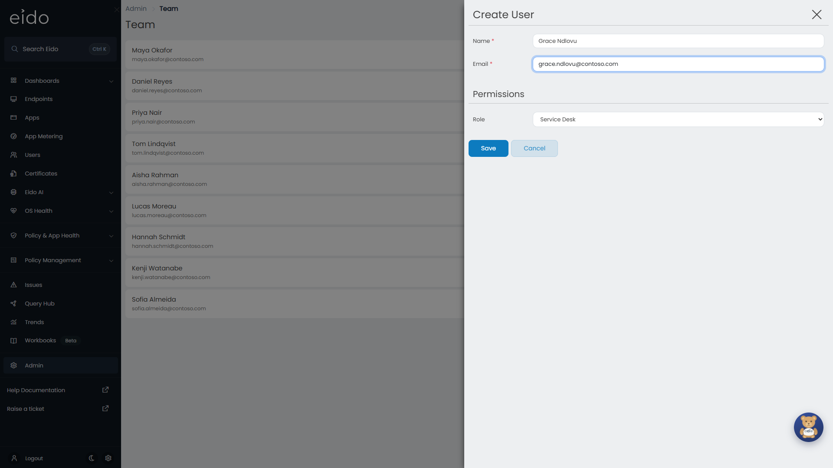Viewport: 833px width, 468px height.
Task: Click the Cancel button
Action: point(534,148)
